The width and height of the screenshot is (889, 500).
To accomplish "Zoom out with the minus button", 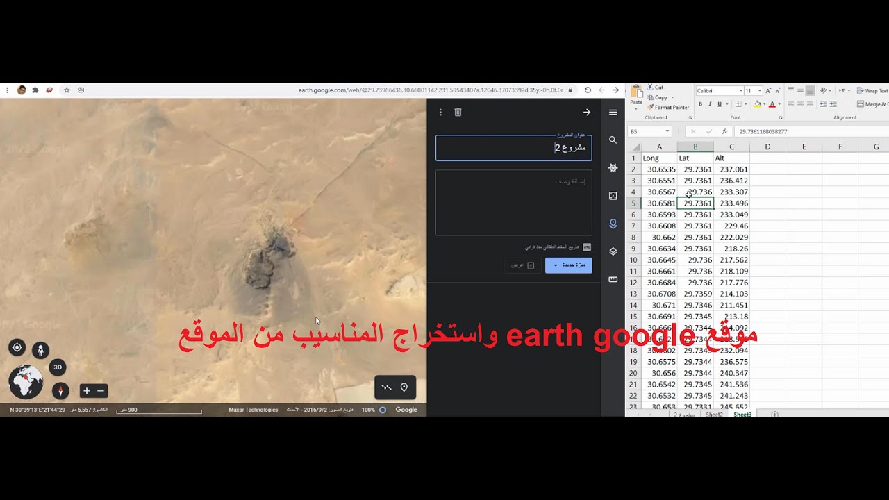I will tap(101, 391).
